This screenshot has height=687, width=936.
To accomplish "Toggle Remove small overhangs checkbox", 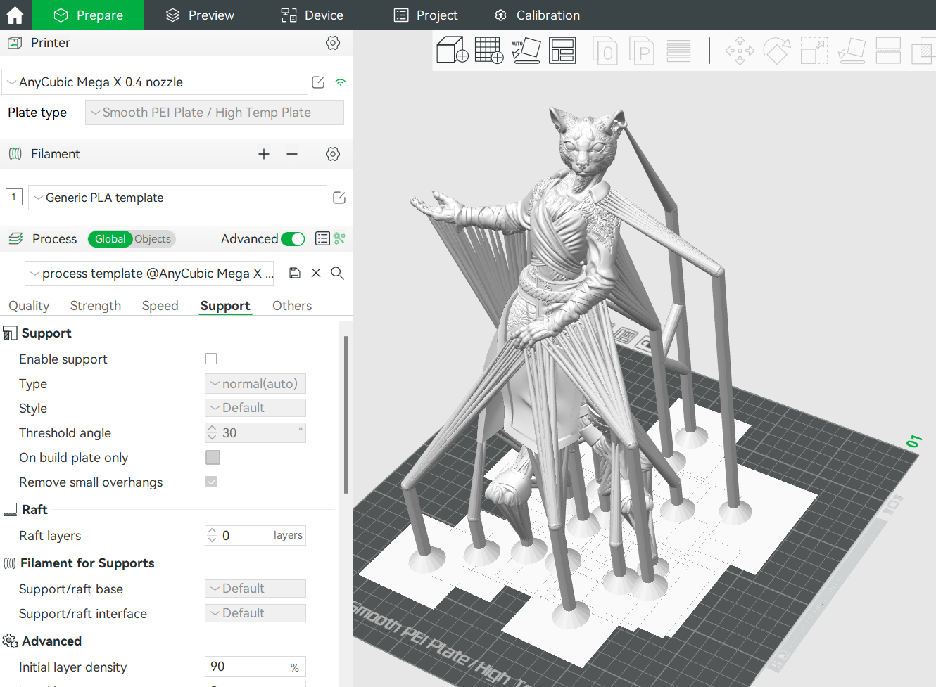I will pos(211,482).
